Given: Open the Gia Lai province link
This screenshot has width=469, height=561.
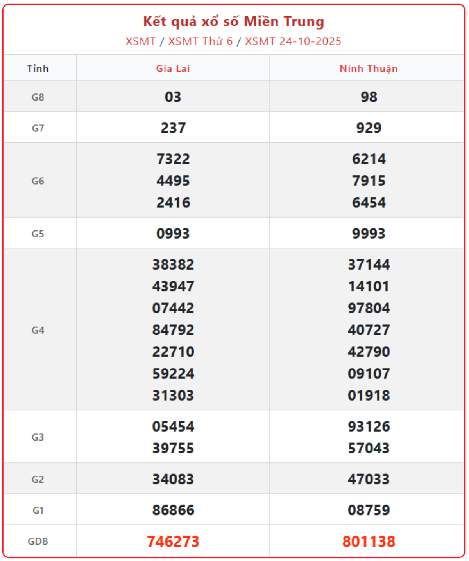Looking at the screenshot, I should click(173, 68).
